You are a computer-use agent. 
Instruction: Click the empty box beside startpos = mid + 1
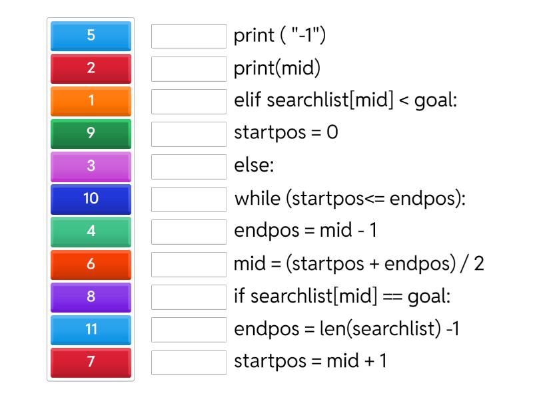[189, 362]
